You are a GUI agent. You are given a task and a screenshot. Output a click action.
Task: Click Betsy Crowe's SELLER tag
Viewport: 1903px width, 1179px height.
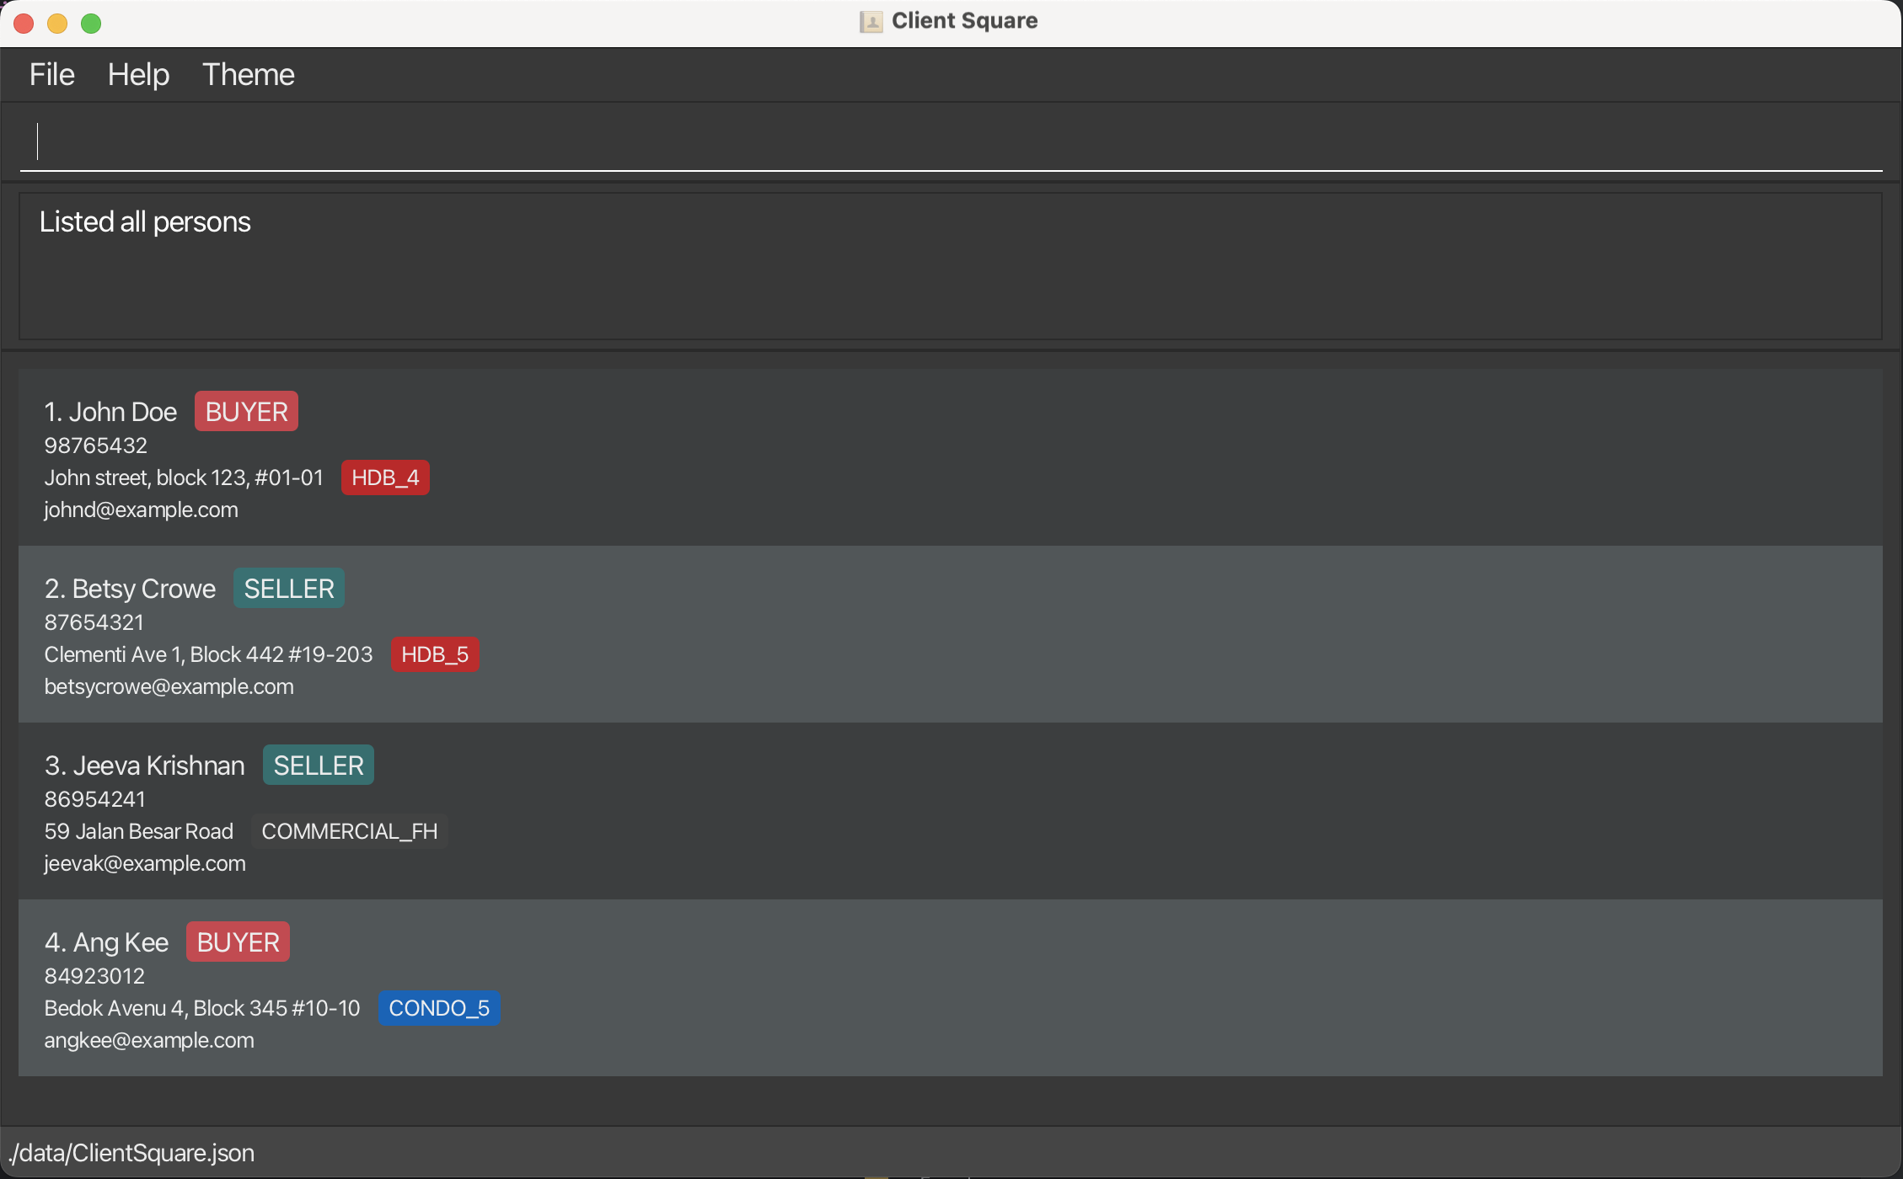pyautogui.click(x=289, y=589)
